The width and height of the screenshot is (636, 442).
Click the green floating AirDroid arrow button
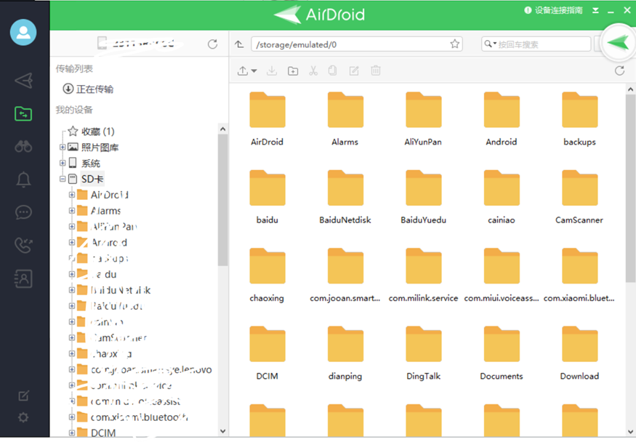click(x=618, y=43)
